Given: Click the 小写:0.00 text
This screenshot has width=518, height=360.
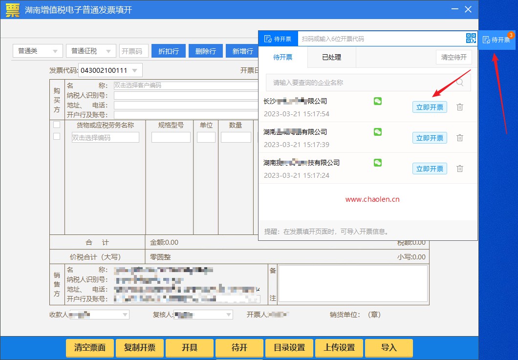Looking at the screenshot, I should point(411,257).
